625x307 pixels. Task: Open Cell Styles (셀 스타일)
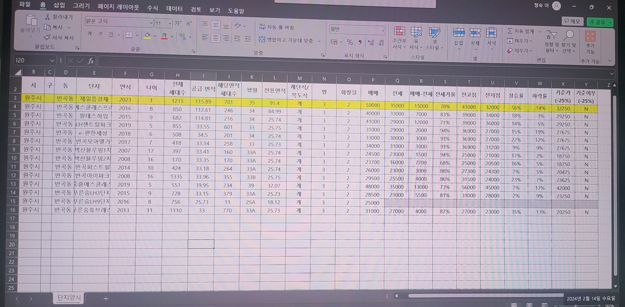(x=434, y=38)
